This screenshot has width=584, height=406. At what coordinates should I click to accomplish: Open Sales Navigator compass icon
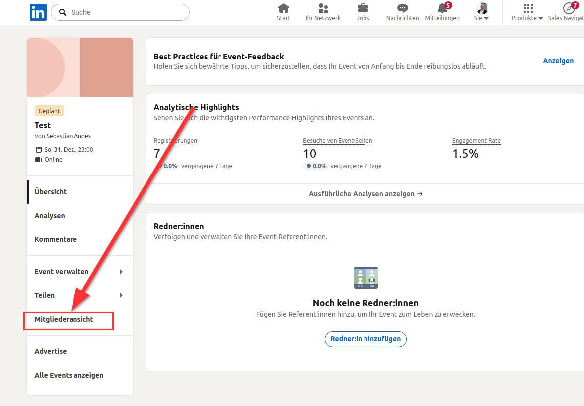(569, 9)
